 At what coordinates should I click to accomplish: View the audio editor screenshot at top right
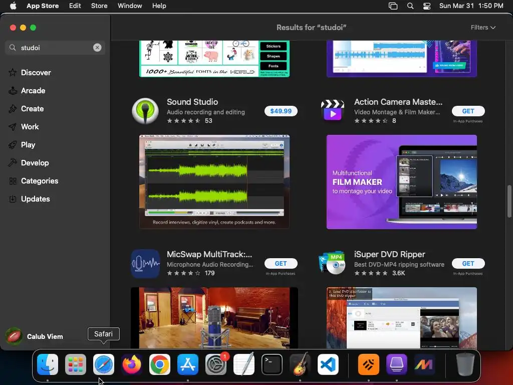tap(402, 59)
